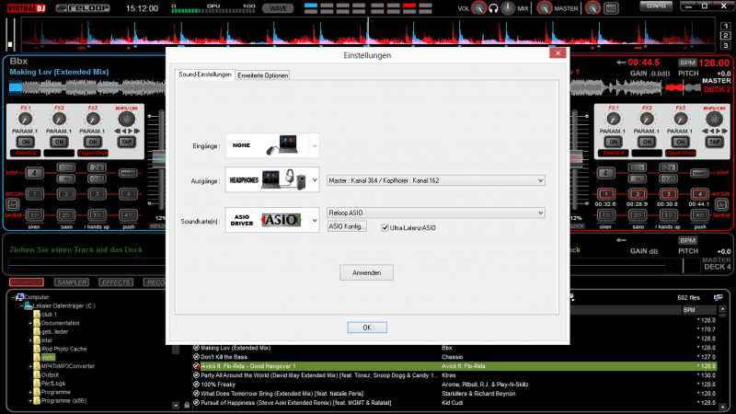Image resolution: width=736 pixels, height=414 pixels.
Task: Select the Sound-Einstellungen tab
Action: click(204, 75)
